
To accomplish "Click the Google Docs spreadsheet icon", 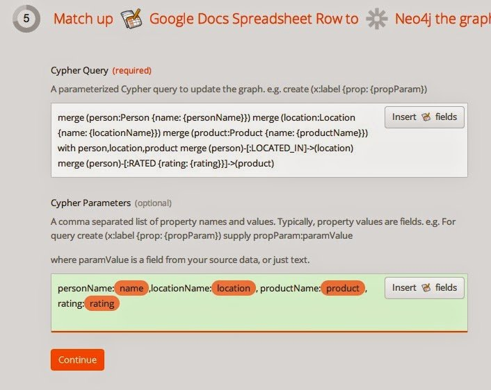I will [131, 19].
